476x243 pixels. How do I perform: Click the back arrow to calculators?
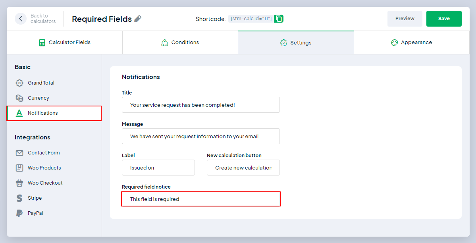(21, 19)
